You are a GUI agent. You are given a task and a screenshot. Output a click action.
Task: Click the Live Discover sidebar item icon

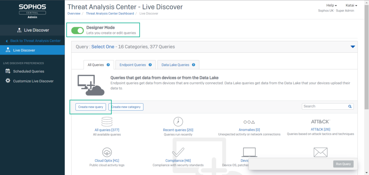(x=8, y=50)
